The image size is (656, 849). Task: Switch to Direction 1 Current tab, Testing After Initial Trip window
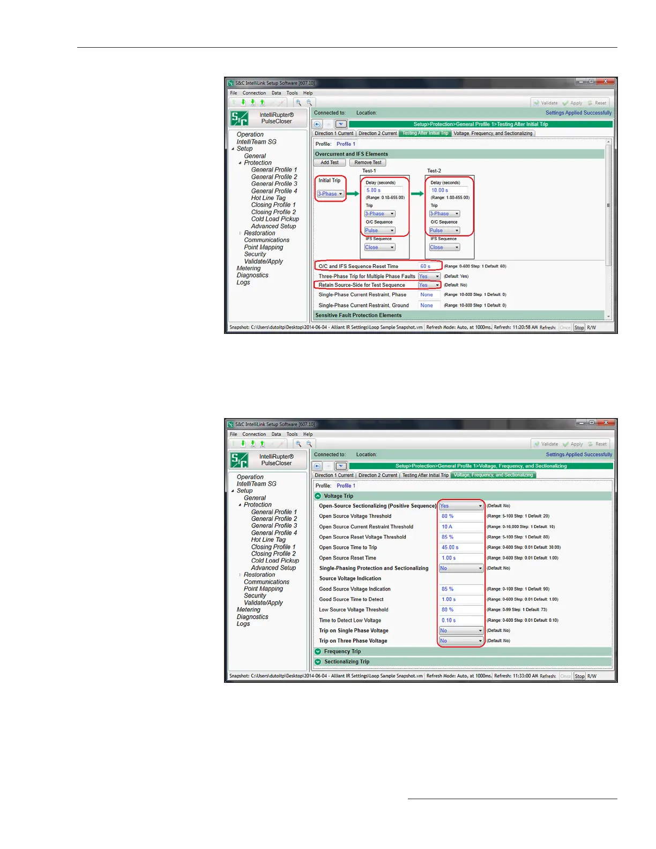[x=334, y=133]
